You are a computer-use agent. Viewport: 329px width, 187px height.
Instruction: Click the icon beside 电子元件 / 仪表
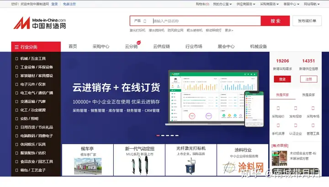(x=16, y=85)
